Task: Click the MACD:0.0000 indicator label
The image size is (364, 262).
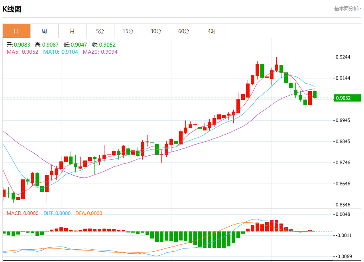Action: 22,213
